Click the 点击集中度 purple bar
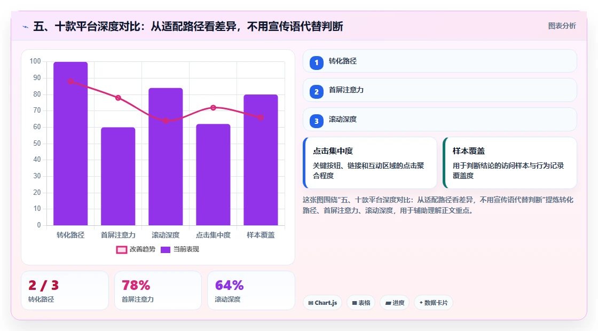The image size is (598, 331). [213, 175]
